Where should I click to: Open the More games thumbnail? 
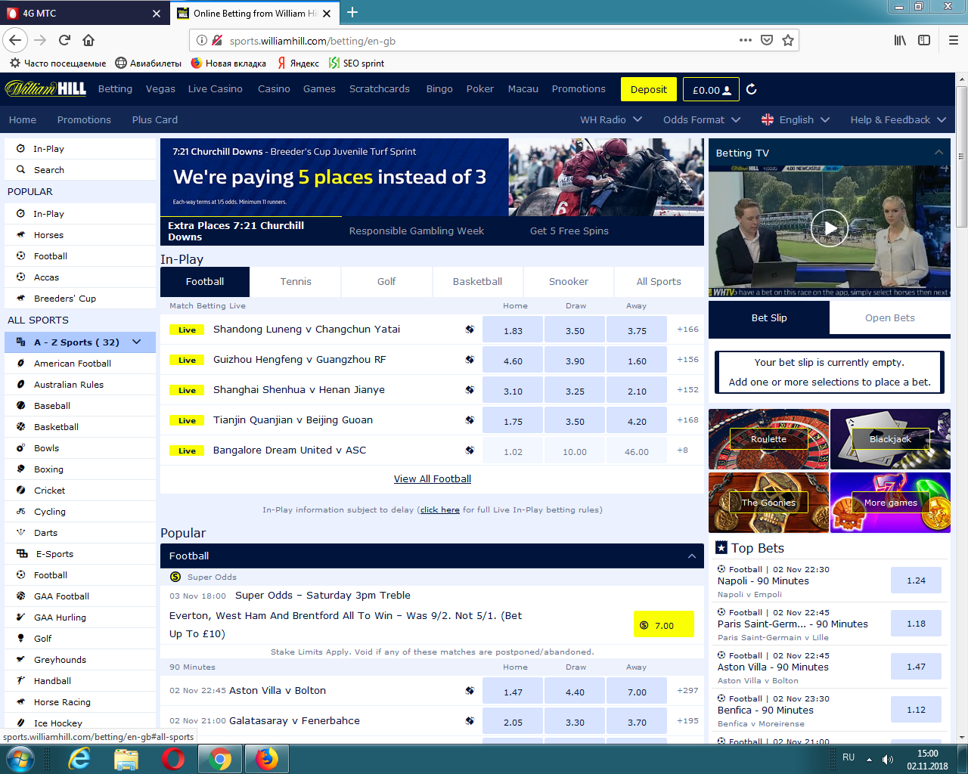click(890, 503)
